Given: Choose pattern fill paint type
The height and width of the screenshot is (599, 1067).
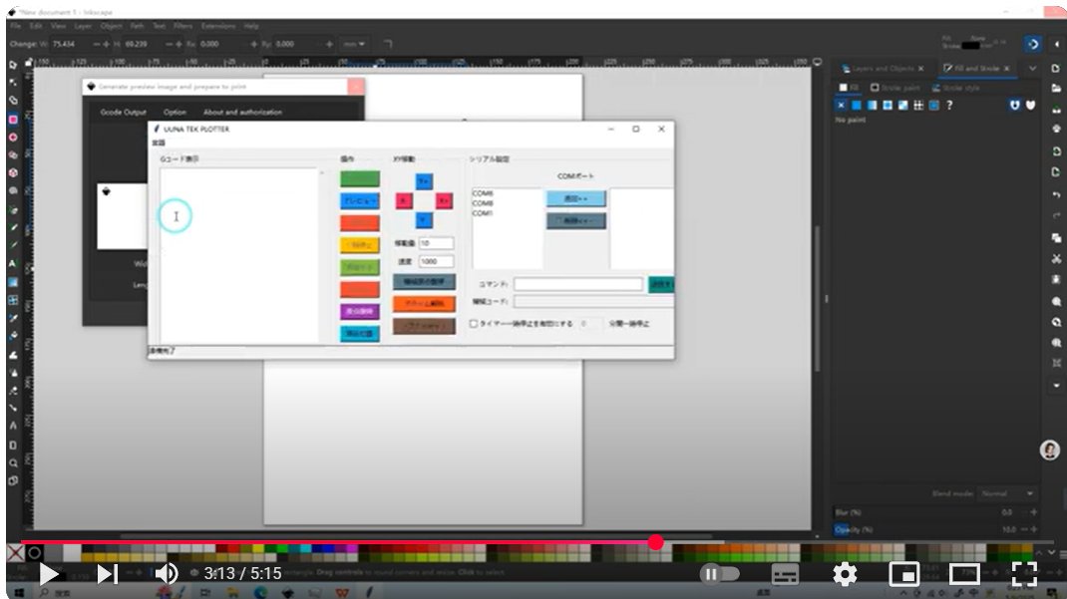Looking at the screenshot, I should (918, 106).
